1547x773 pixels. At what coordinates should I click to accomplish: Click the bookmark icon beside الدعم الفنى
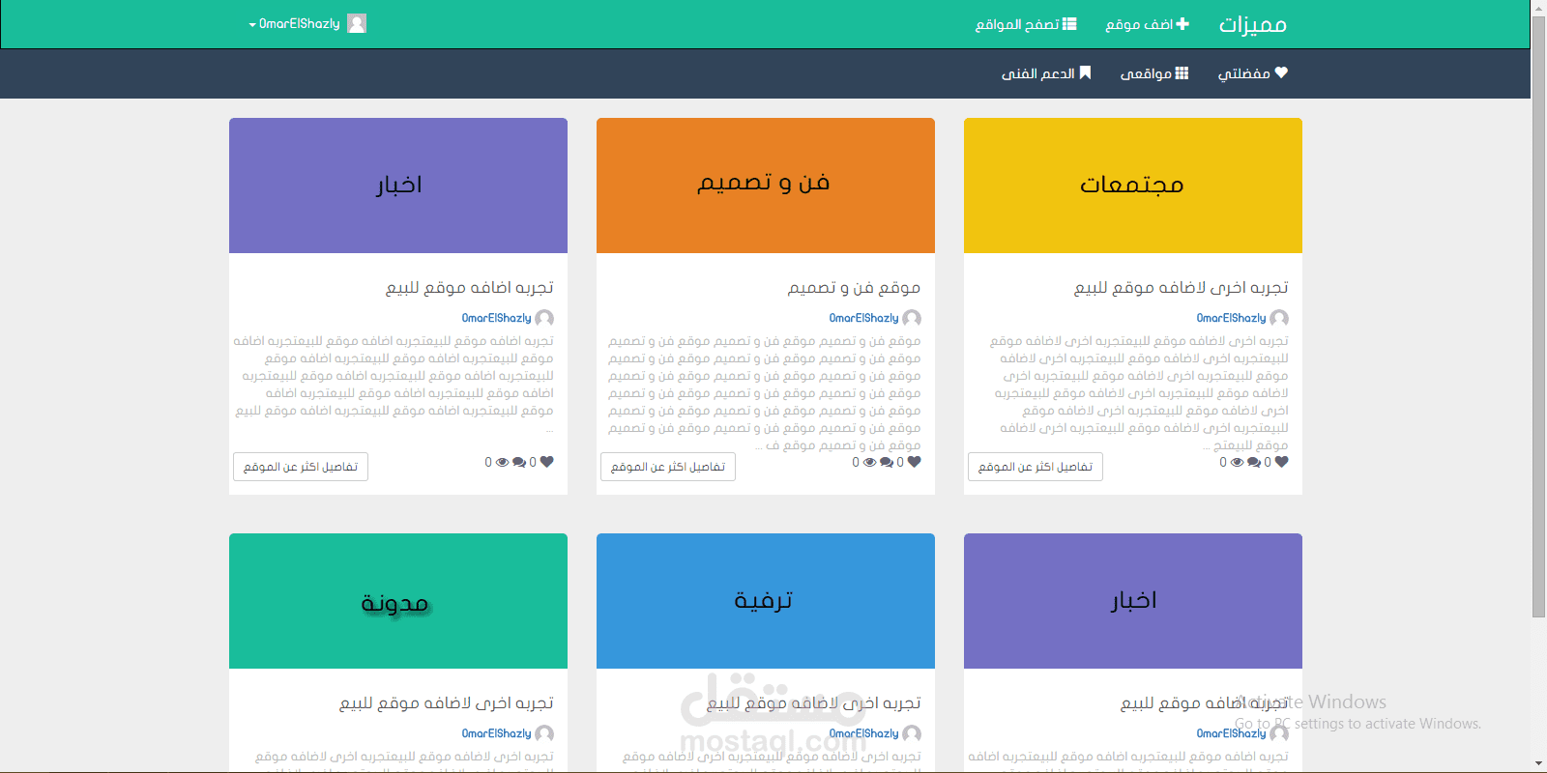1085,72
